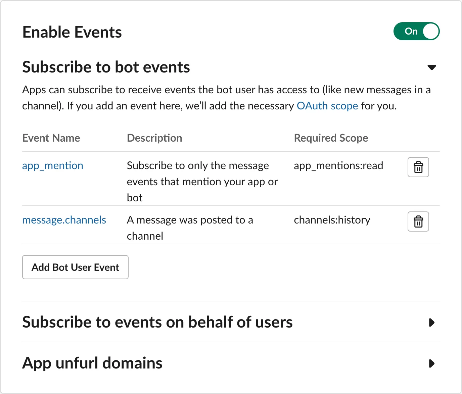The image size is (462, 394).
Task: Expand Subscribe to events on behalf of users
Action: pyautogui.click(x=432, y=323)
